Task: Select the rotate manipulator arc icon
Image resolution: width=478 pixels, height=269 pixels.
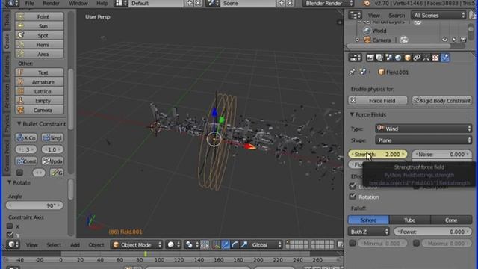Action: tap(235, 244)
